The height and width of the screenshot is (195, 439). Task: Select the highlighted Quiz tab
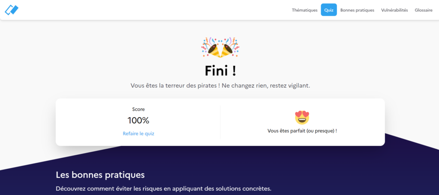tap(329, 10)
